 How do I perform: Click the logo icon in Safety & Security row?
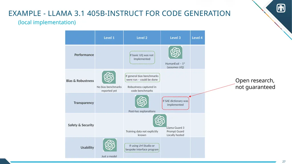(x=160, y=121)
